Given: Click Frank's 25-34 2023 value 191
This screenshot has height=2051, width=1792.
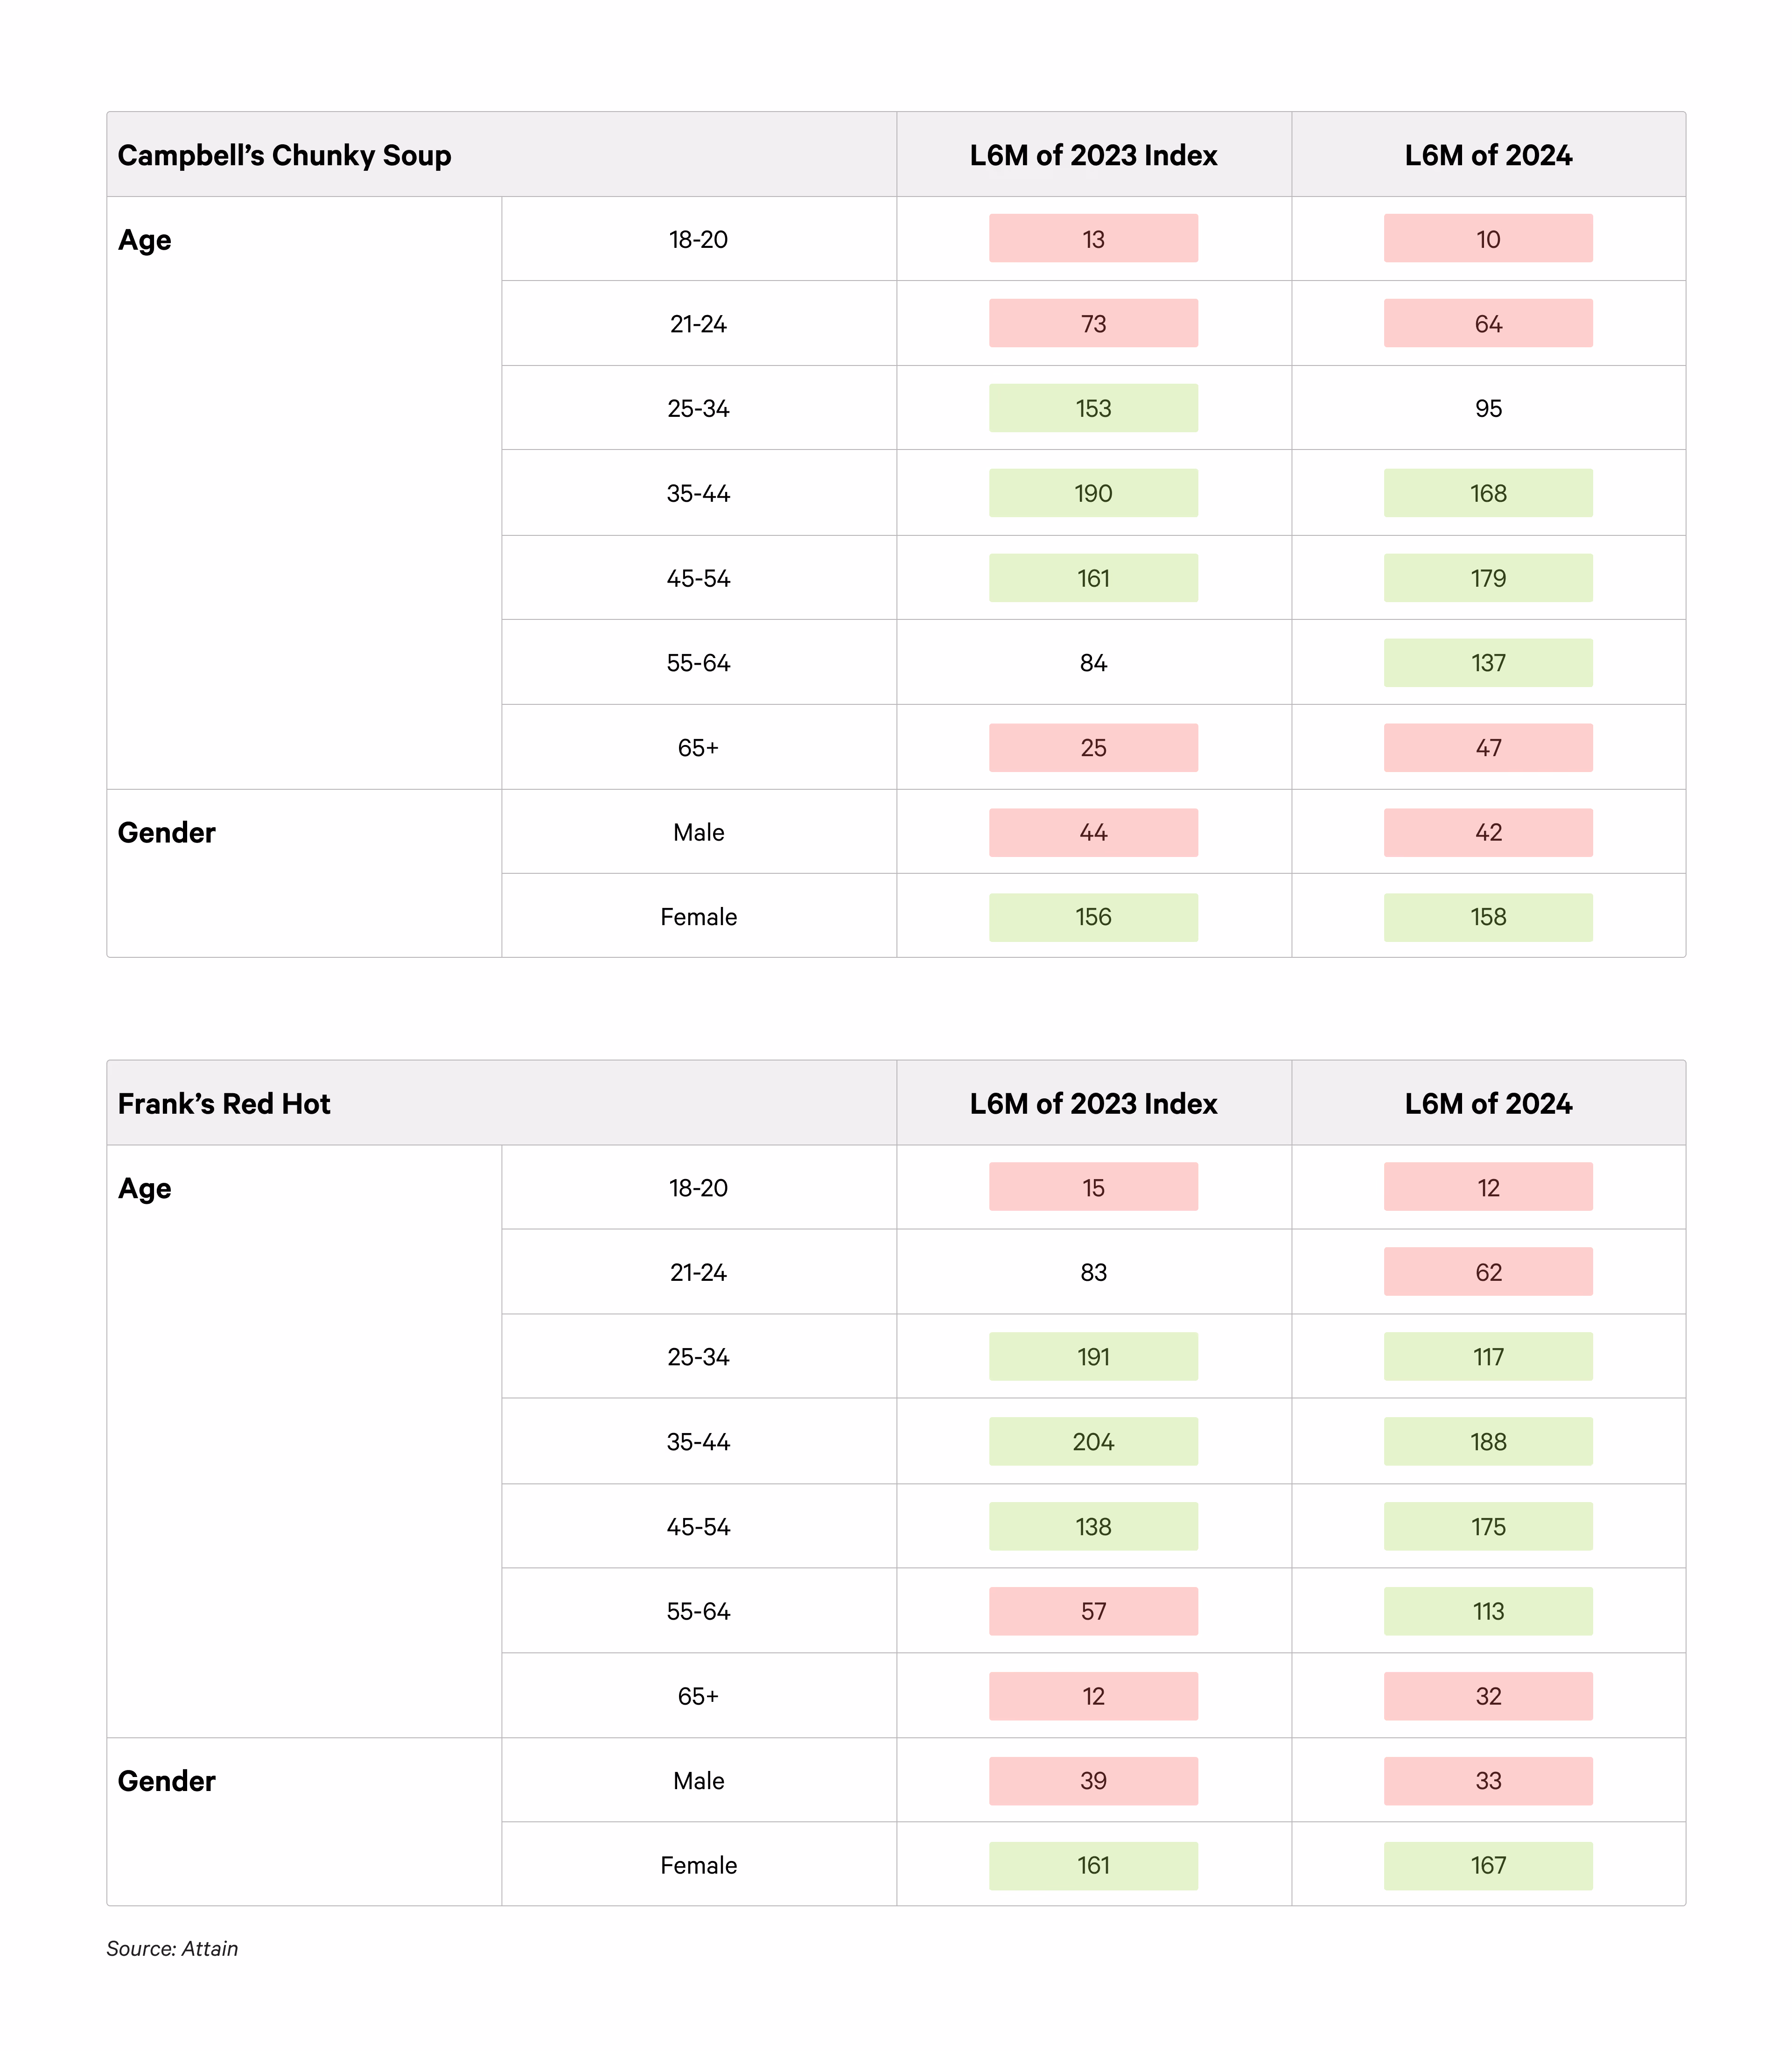Looking at the screenshot, I should [1093, 1357].
